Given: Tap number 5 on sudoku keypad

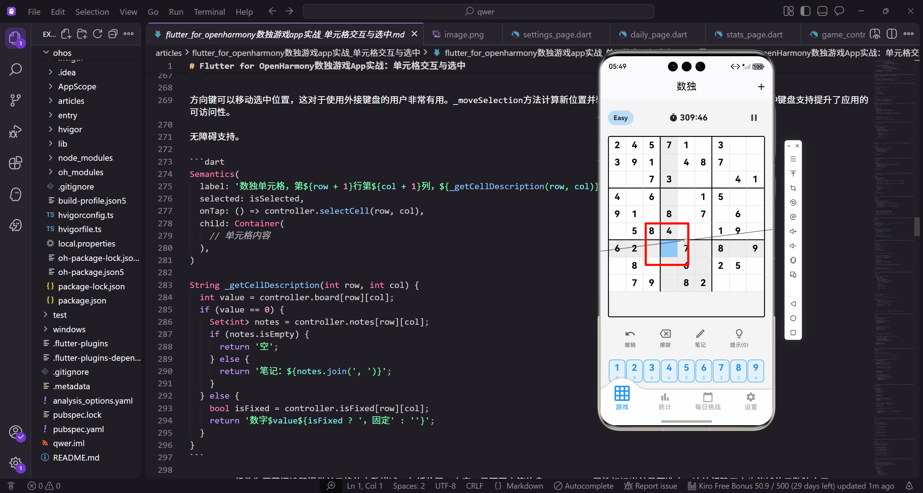Looking at the screenshot, I should tap(686, 370).
